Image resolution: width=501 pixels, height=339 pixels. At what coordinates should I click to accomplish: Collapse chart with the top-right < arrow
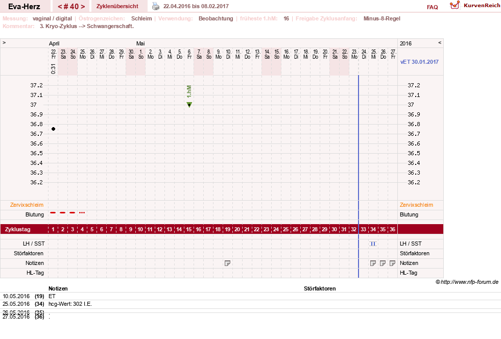(x=440, y=42)
